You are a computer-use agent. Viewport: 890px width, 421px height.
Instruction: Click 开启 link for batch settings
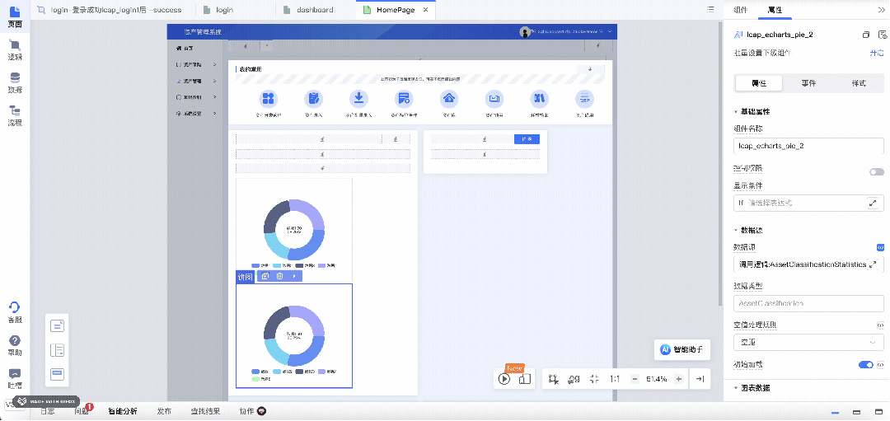click(877, 53)
